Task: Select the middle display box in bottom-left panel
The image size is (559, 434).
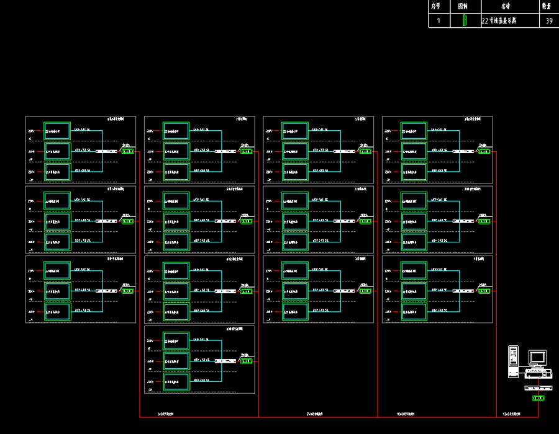Action: coord(57,291)
